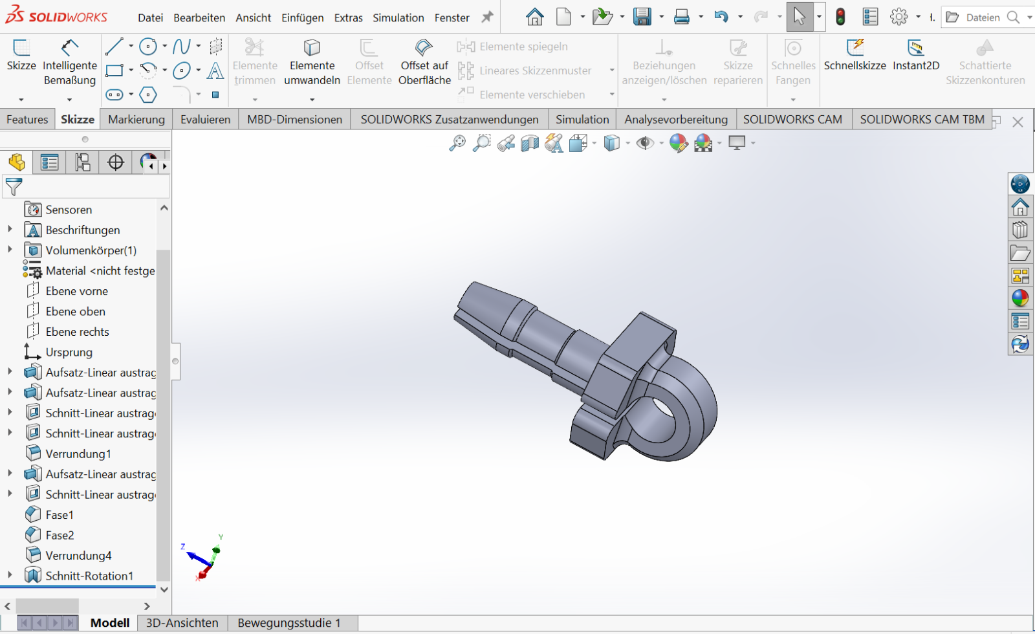Select the text sketch tool
The image size is (1035, 634).
tap(215, 71)
